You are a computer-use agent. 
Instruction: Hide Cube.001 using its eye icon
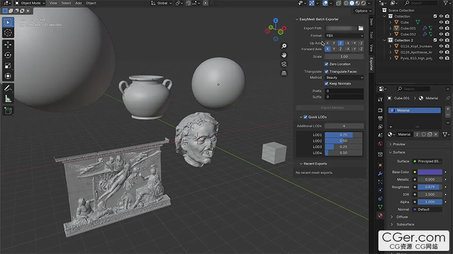[x=441, y=28]
